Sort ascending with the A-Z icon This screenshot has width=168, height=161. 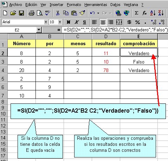click(x=153, y=13)
